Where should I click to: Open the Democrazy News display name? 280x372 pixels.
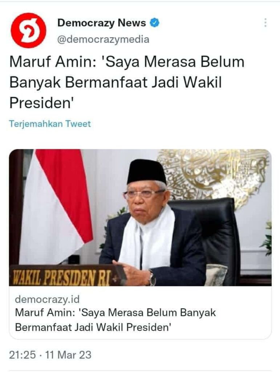pos(101,23)
